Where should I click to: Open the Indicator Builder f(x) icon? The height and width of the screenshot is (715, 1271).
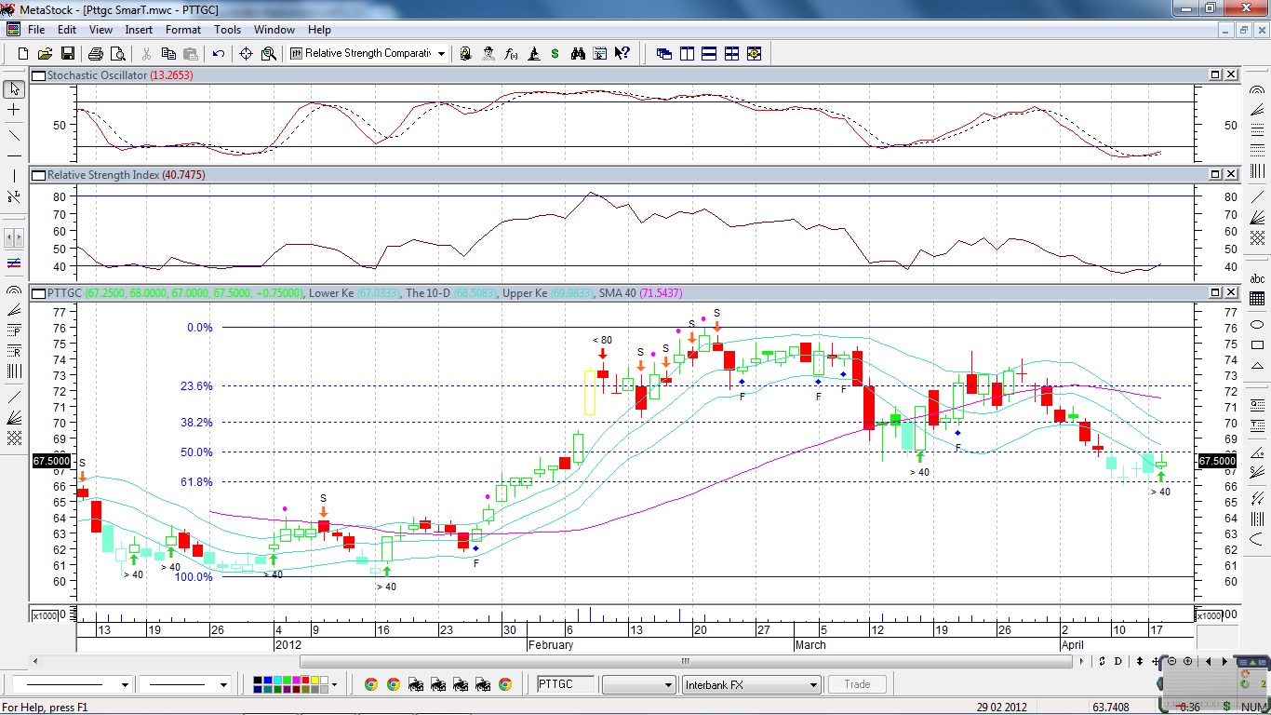tap(511, 54)
